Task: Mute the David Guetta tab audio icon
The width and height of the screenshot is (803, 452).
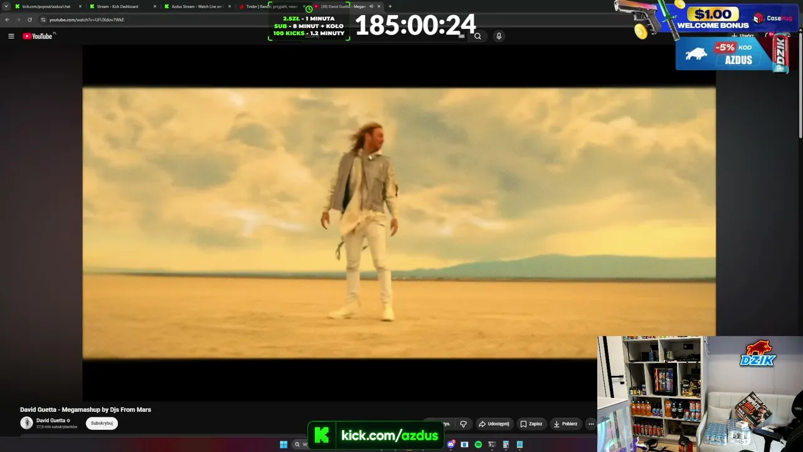Action: coord(371,6)
